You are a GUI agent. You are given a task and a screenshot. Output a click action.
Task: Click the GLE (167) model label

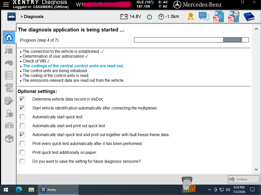tap(145, 2)
